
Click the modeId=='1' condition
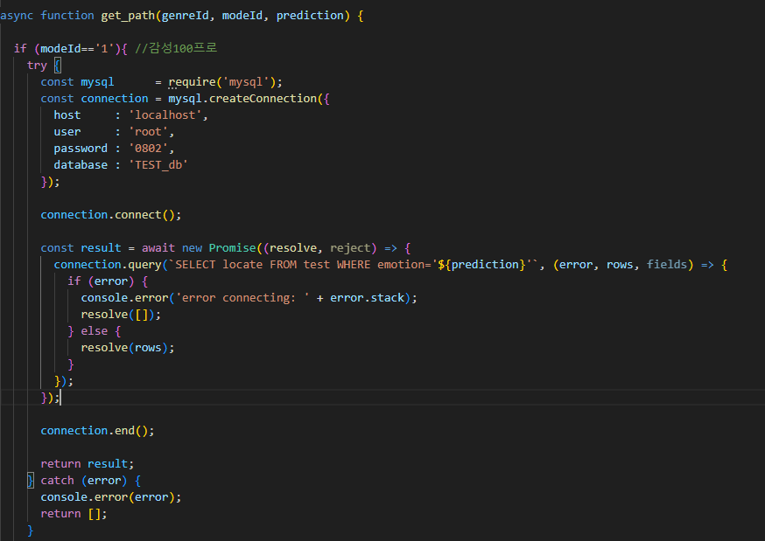coord(77,49)
